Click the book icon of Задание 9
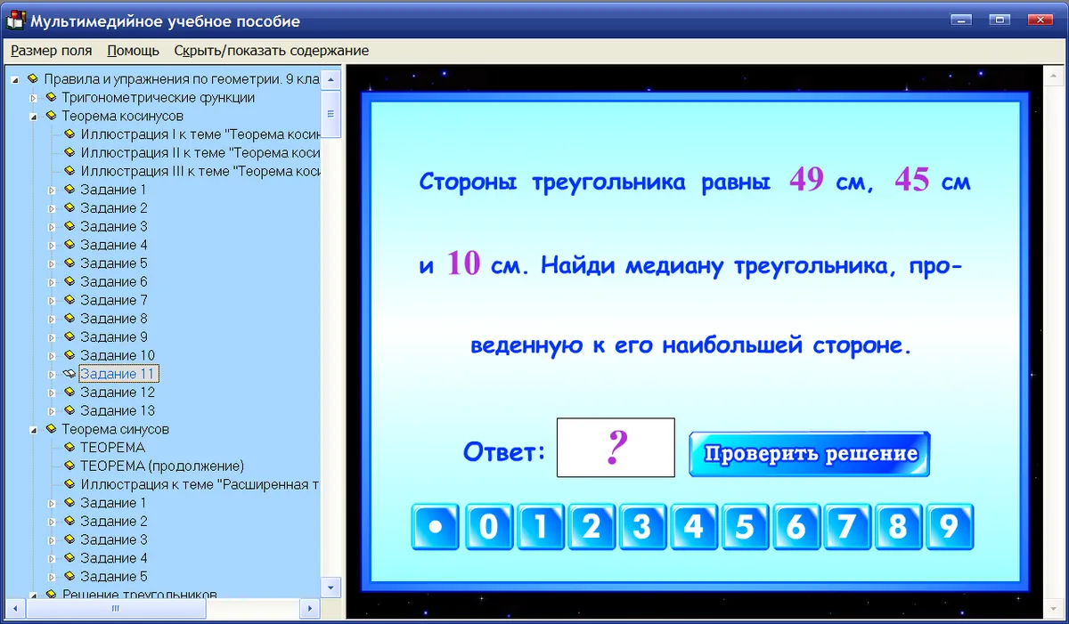1069x624 pixels. (69, 336)
